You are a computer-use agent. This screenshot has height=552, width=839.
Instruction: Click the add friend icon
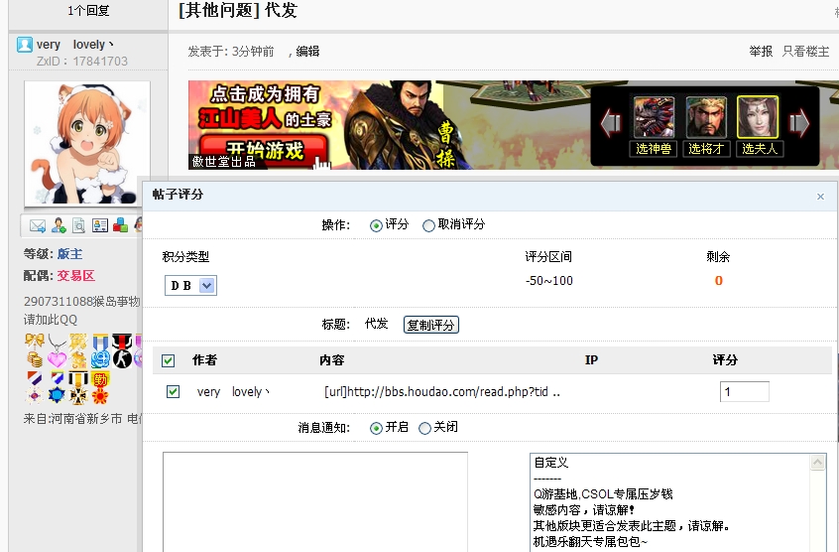click(59, 226)
